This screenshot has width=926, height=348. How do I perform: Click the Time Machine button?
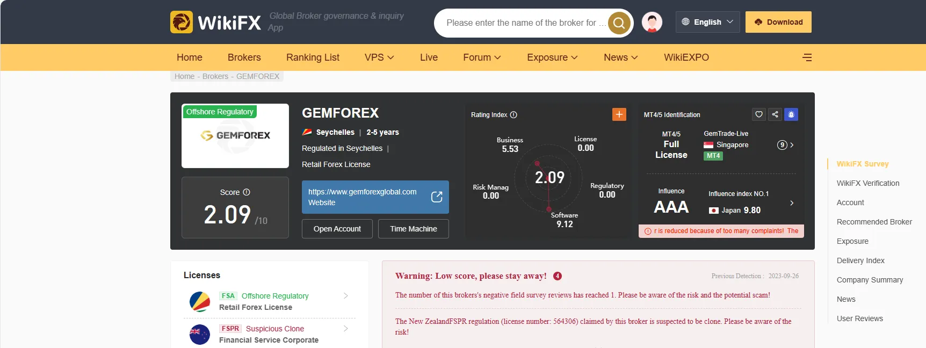414,229
